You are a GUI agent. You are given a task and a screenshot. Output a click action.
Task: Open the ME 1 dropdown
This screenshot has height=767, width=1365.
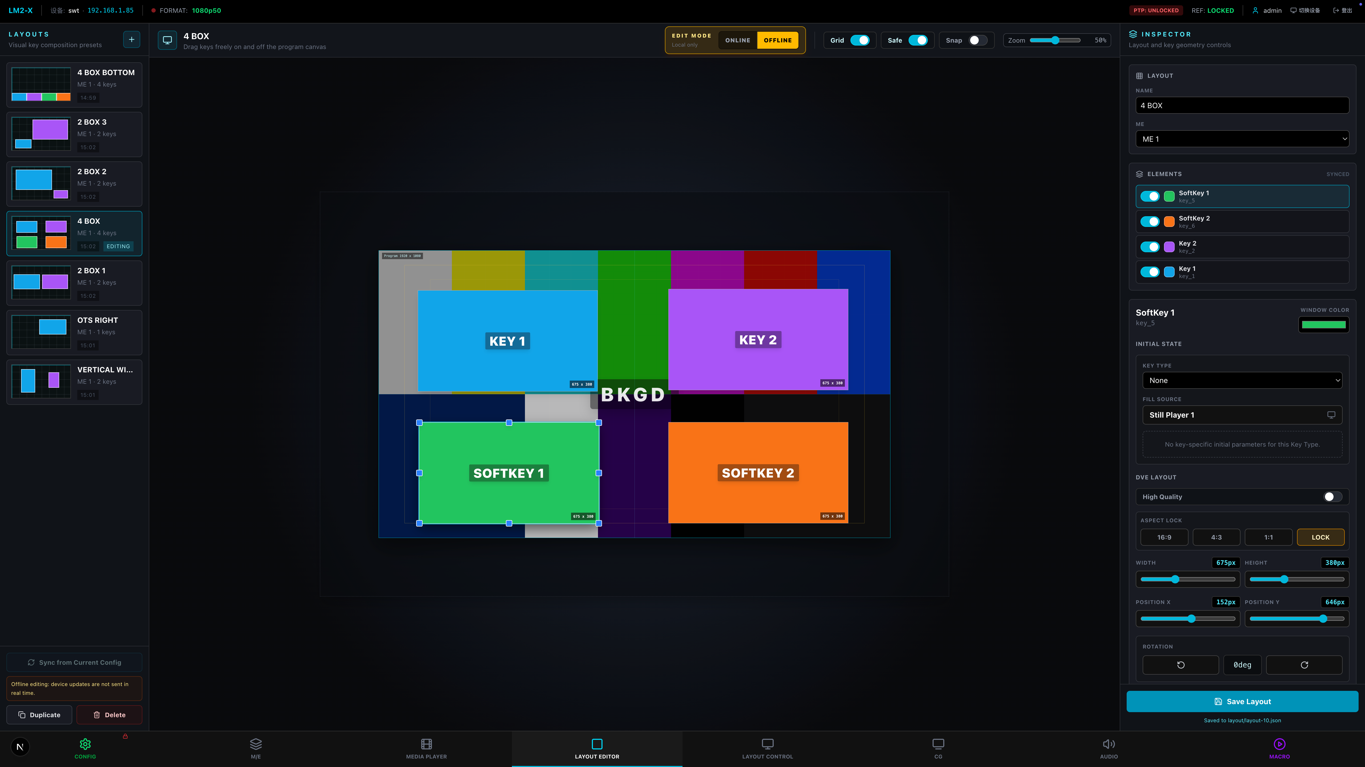(1242, 139)
